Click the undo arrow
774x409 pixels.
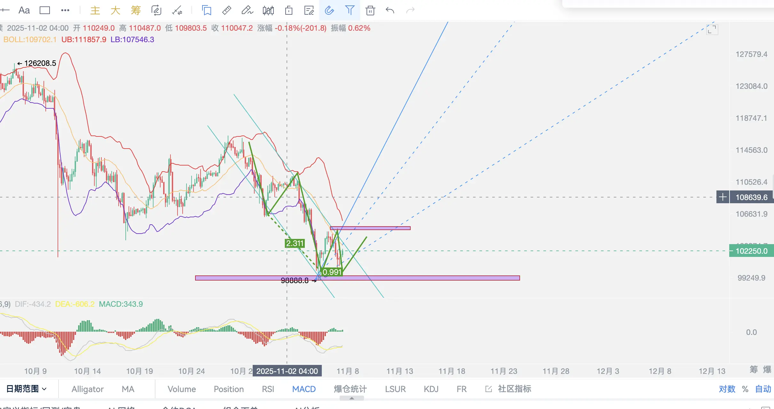(x=390, y=11)
